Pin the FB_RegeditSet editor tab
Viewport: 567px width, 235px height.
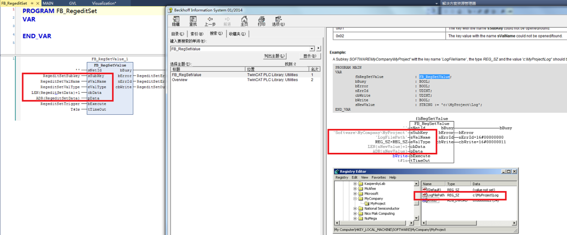[x=32, y=3]
